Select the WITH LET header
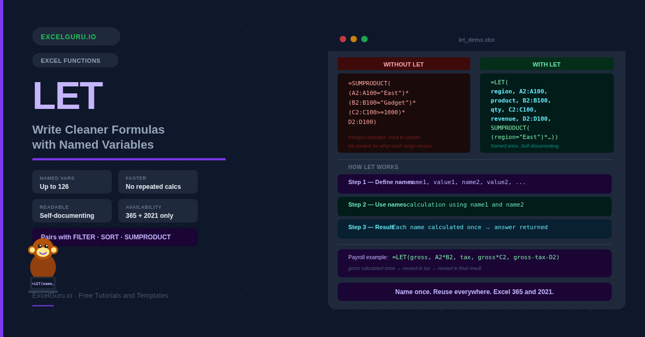The height and width of the screenshot is (337, 645). pos(547,64)
